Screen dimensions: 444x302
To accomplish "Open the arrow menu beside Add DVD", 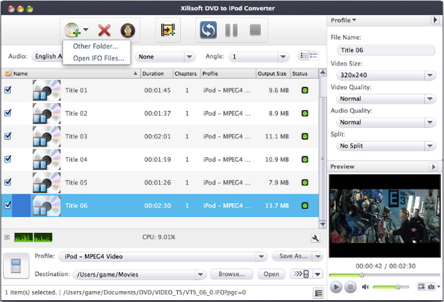I will pyautogui.click(x=86, y=29).
